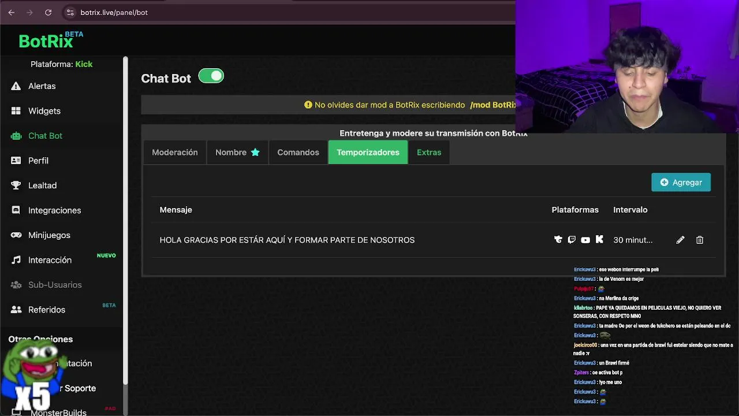Click the Sub-Usuarios people icon

(x=16, y=285)
